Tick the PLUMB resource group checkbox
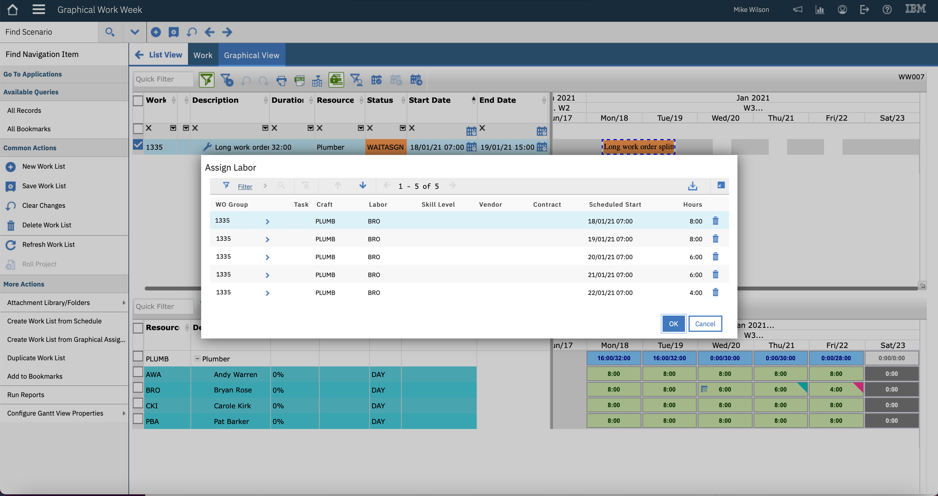 coord(138,357)
